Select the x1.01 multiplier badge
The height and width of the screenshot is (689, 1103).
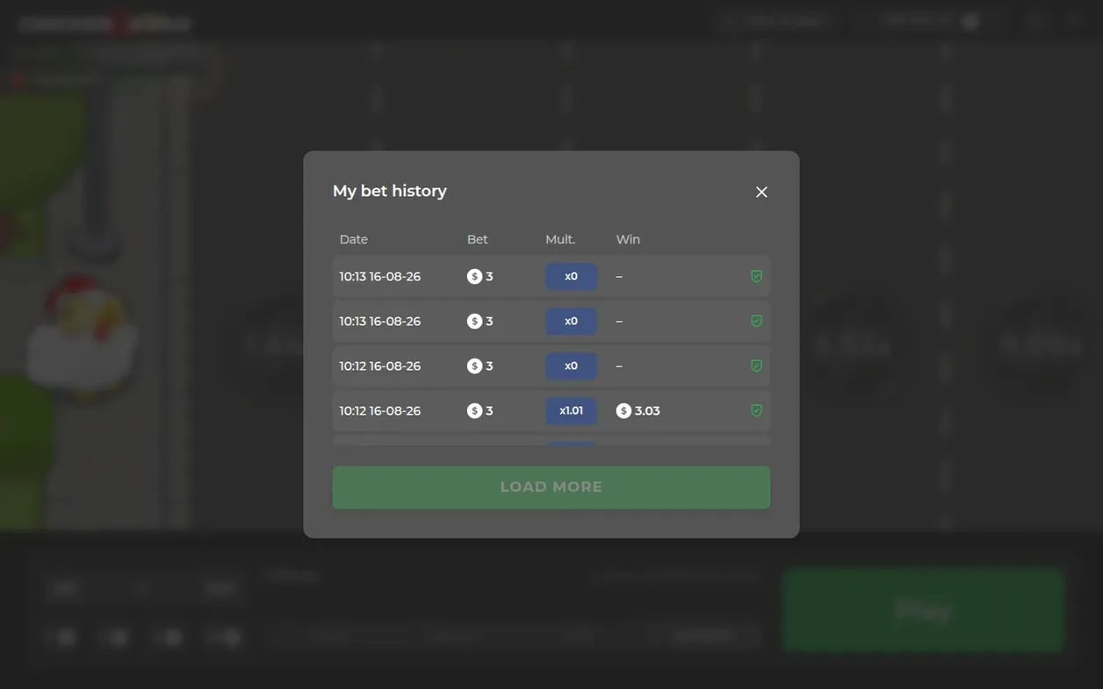tap(571, 410)
